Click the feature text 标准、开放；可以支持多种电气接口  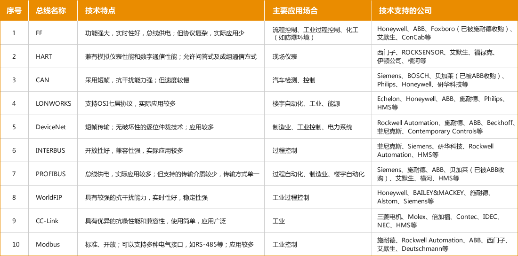(134, 244)
